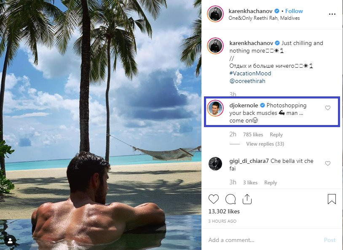Open the three-dot more options menu

332,14
